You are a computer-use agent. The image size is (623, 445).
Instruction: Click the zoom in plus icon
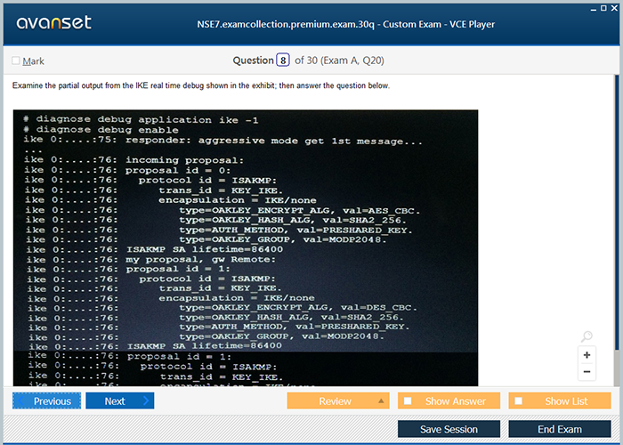[x=587, y=354]
